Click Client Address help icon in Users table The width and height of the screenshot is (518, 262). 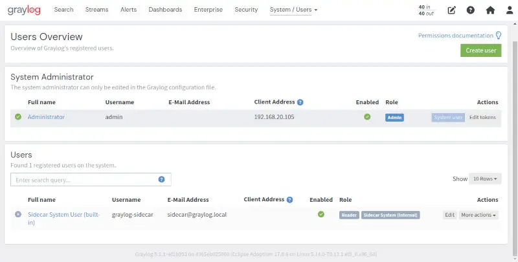click(289, 200)
